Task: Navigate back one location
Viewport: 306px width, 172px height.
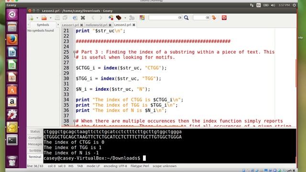Action: tap(93, 18)
